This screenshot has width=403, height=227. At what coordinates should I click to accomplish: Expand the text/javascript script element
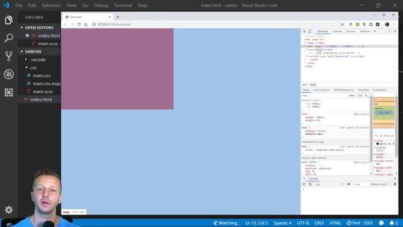coord(307,56)
